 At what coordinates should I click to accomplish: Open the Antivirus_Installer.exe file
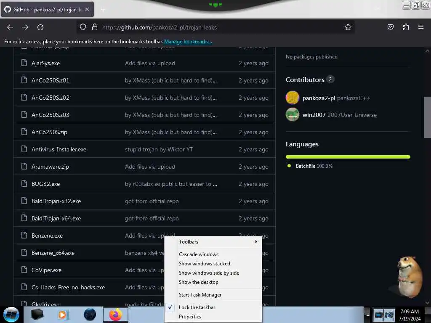coord(59,149)
